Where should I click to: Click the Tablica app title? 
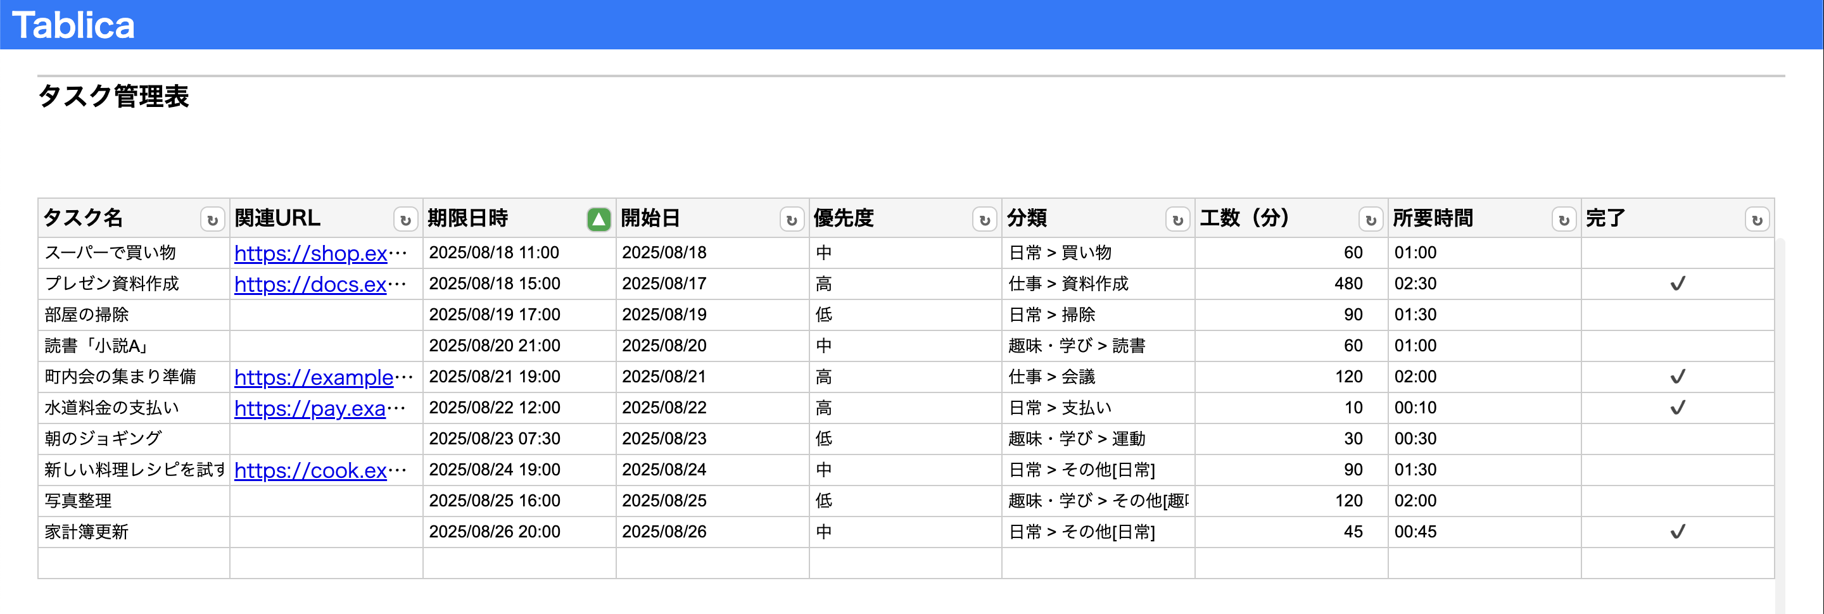click(73, 25)
